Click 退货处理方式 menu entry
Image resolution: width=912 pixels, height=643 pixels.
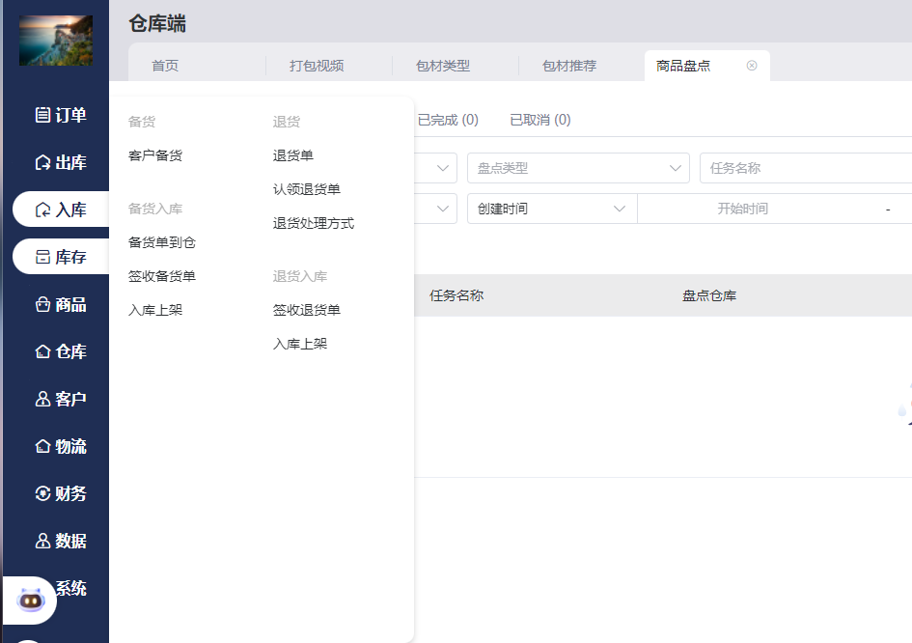313,223
